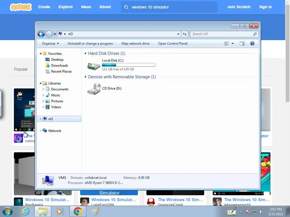
Task: Collapse the Favorites tree group
Action: [x=40, y=53]
